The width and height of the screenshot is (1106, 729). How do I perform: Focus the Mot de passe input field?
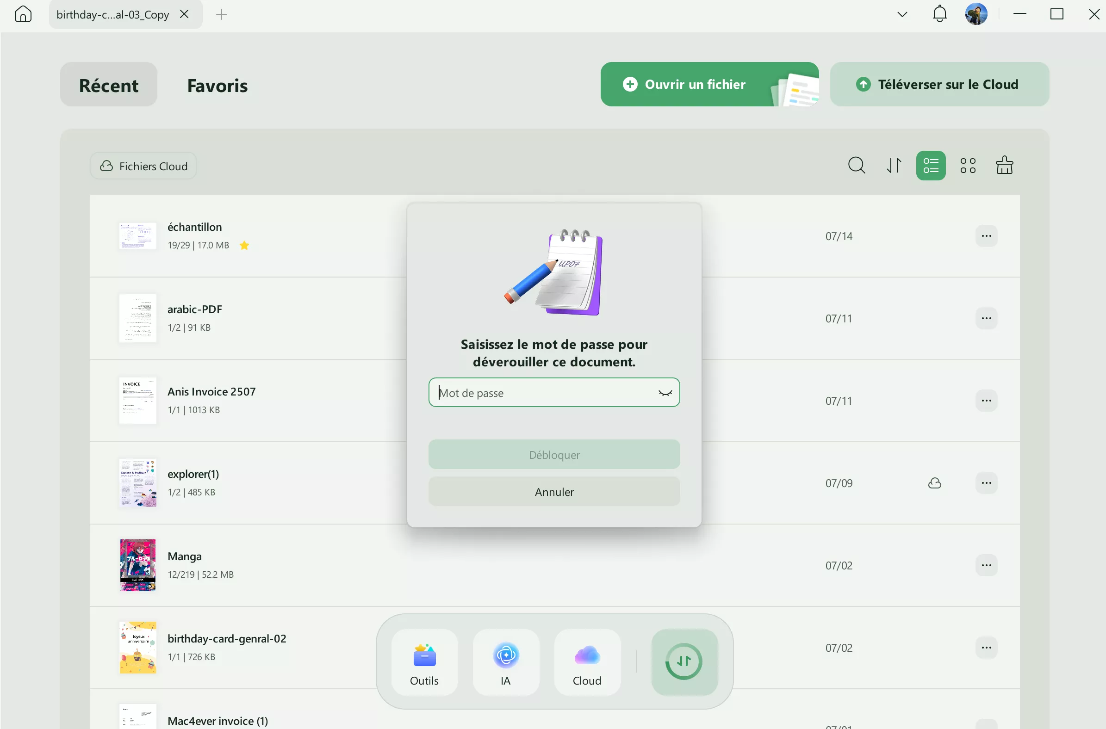pos(544,393)
